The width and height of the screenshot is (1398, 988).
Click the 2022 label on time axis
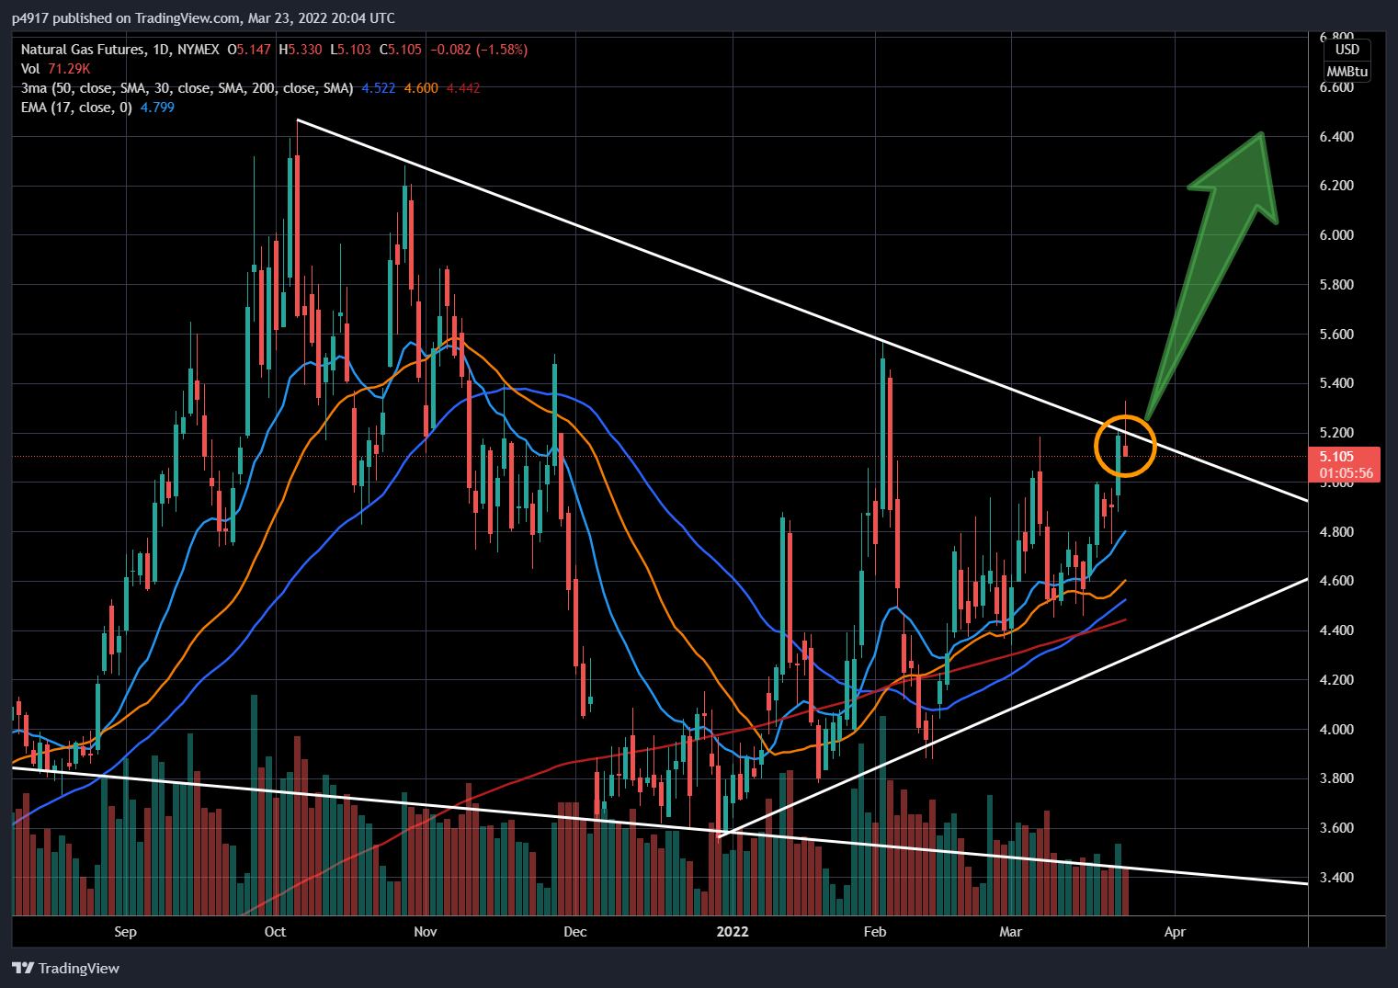click(733, 932)
